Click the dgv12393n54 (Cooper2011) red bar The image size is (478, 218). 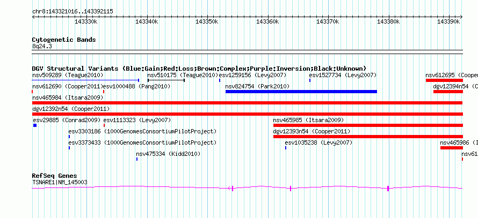click(368, 137)
